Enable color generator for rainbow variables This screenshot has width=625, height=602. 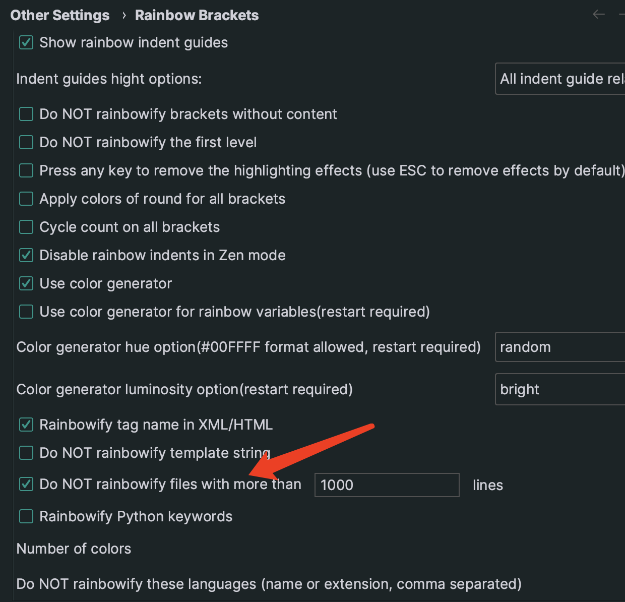pos(26,312)
